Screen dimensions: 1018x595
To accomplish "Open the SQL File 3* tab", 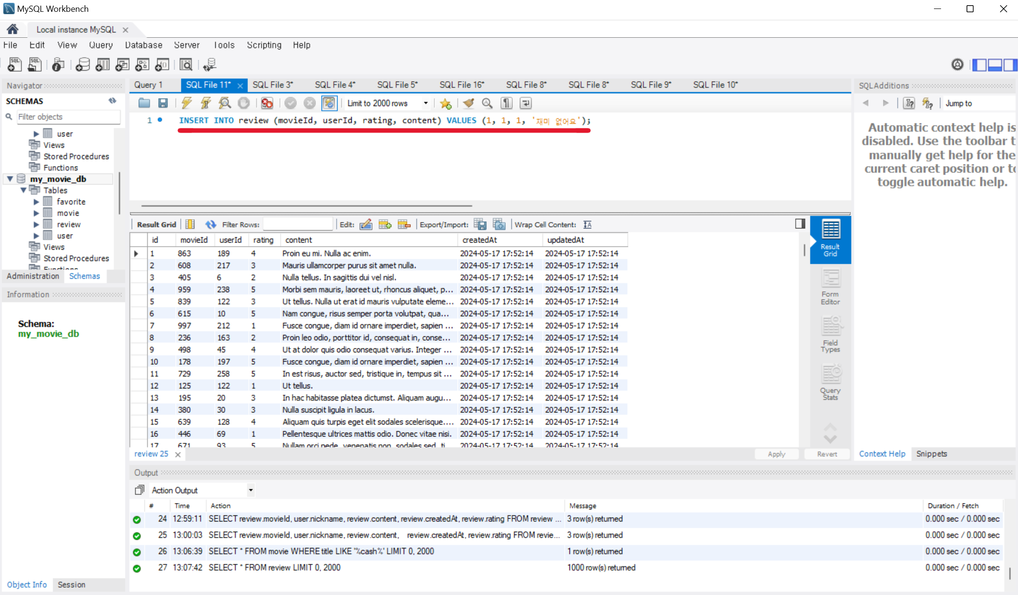I will click(272, 84).
